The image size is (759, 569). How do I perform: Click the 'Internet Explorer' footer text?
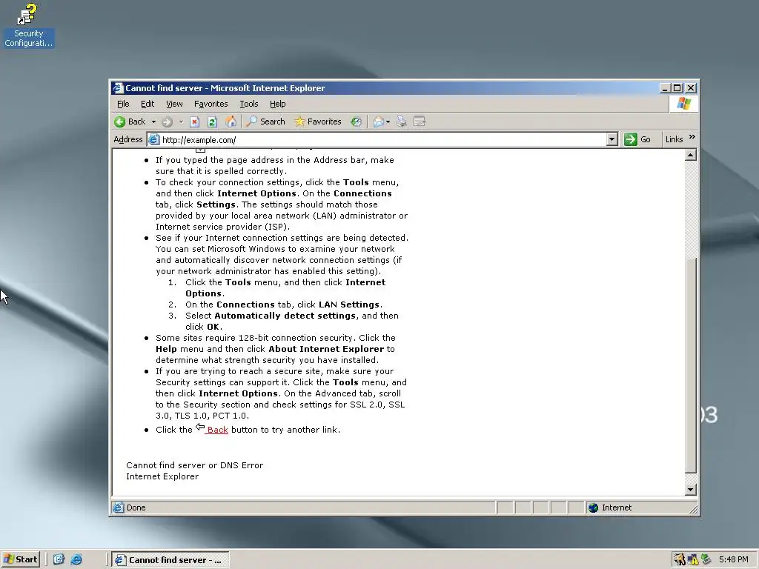click(162, 476)
